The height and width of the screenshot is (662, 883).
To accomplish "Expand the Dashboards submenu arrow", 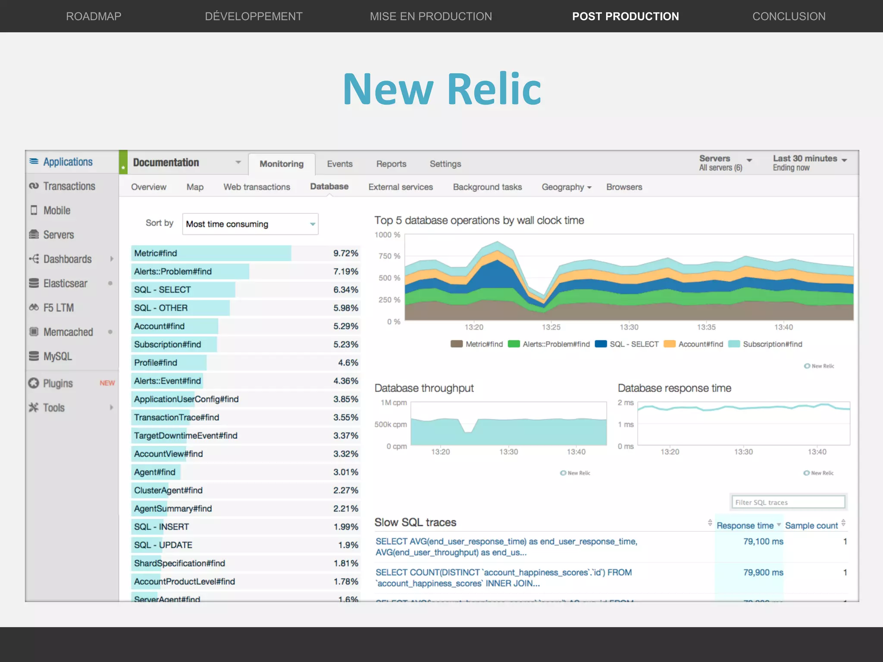I will pos(112,259).
